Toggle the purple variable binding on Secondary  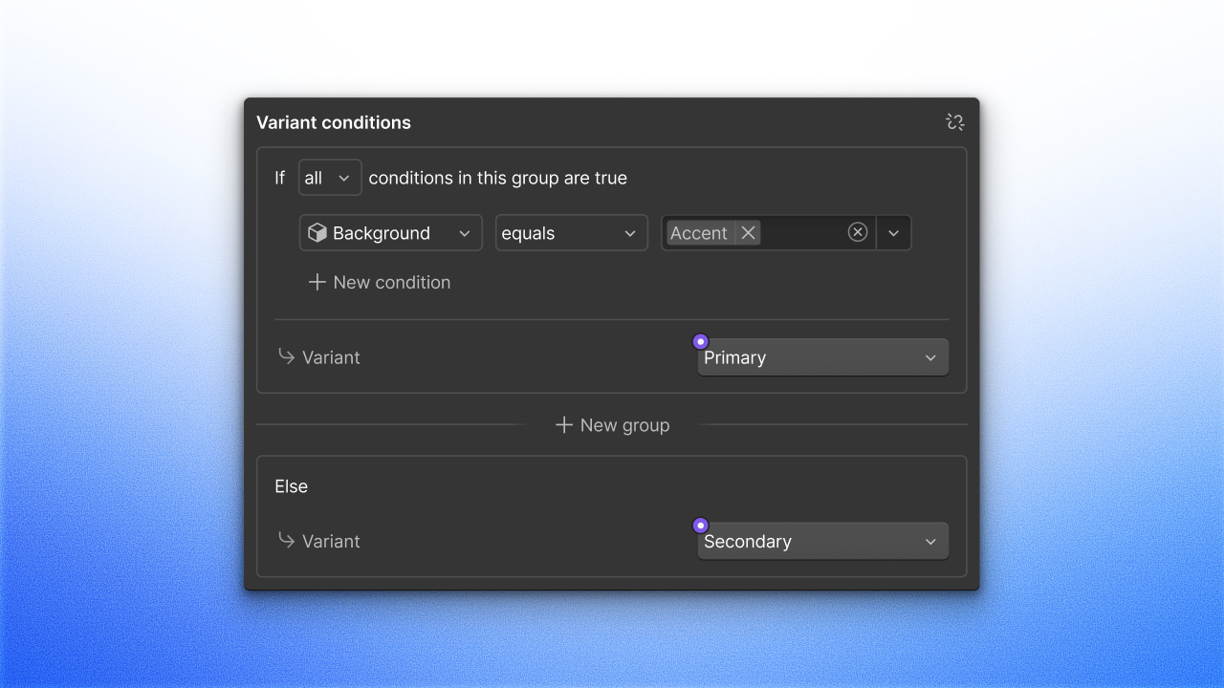pos(700,525)
